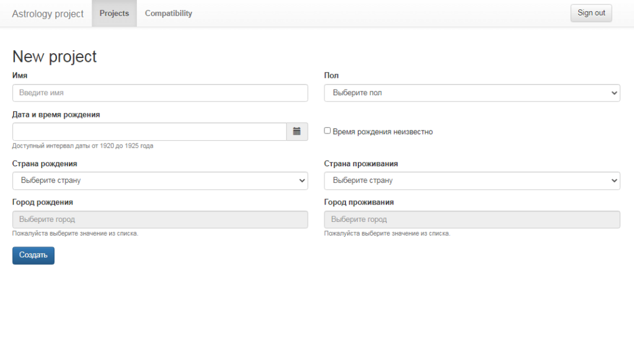634x361 pixels.
Task: Click the Страна рождения label
Action: point(45,164)
